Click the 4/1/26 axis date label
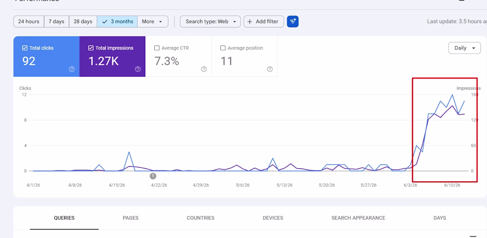The width and height of the screenshot is (487, 238). [33, 185]
